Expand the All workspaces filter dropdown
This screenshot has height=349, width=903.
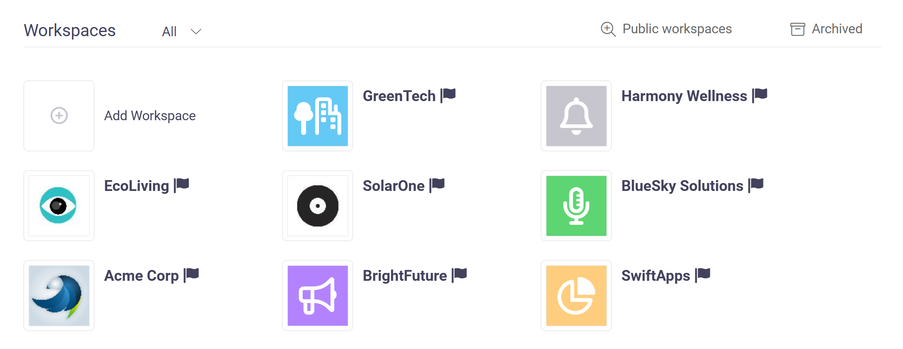[x=169, y=32]
